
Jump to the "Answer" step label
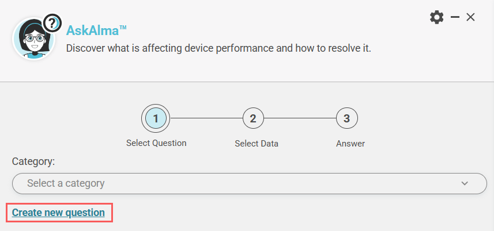350,143
